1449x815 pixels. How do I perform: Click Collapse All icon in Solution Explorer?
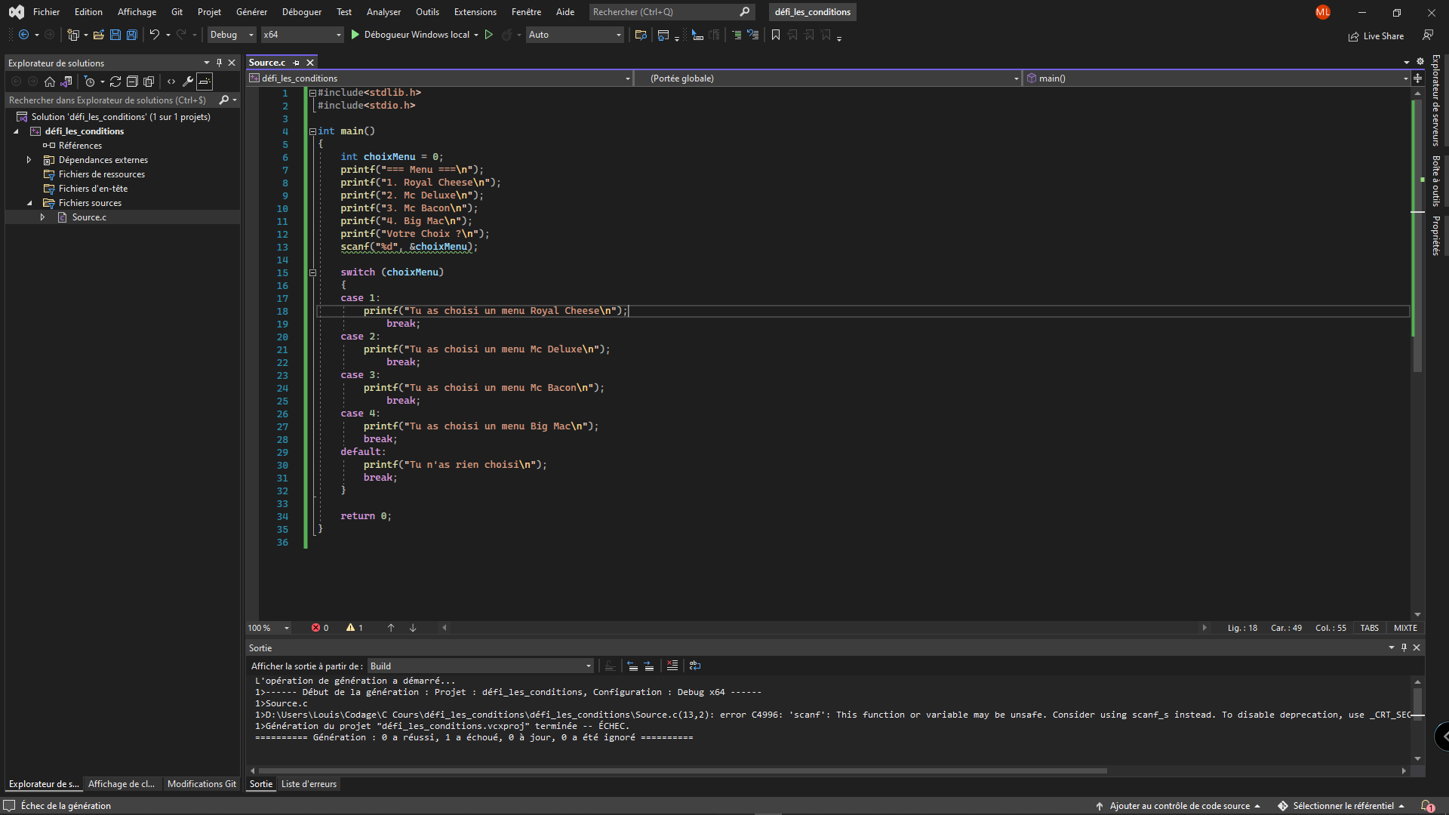(x=132, y=81)
